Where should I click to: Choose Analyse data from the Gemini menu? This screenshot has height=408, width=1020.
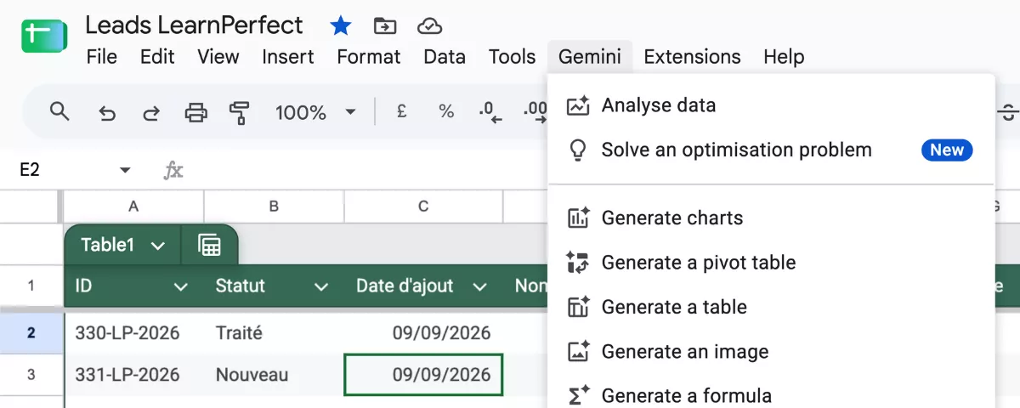tap(771, 105)
